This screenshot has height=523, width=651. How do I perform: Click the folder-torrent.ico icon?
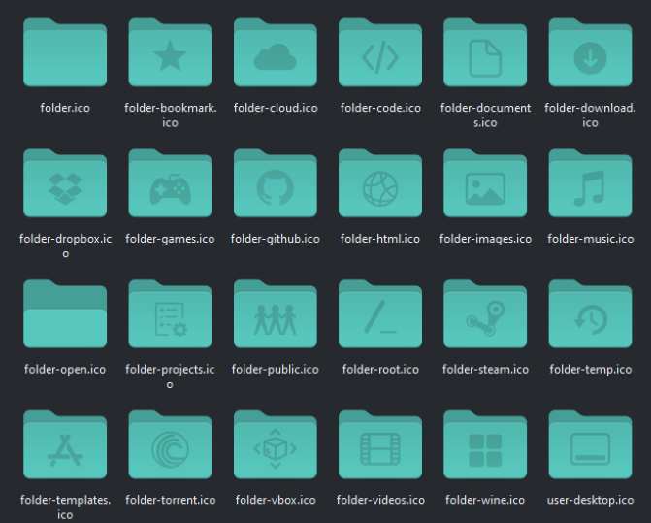[x=170, y=450]
